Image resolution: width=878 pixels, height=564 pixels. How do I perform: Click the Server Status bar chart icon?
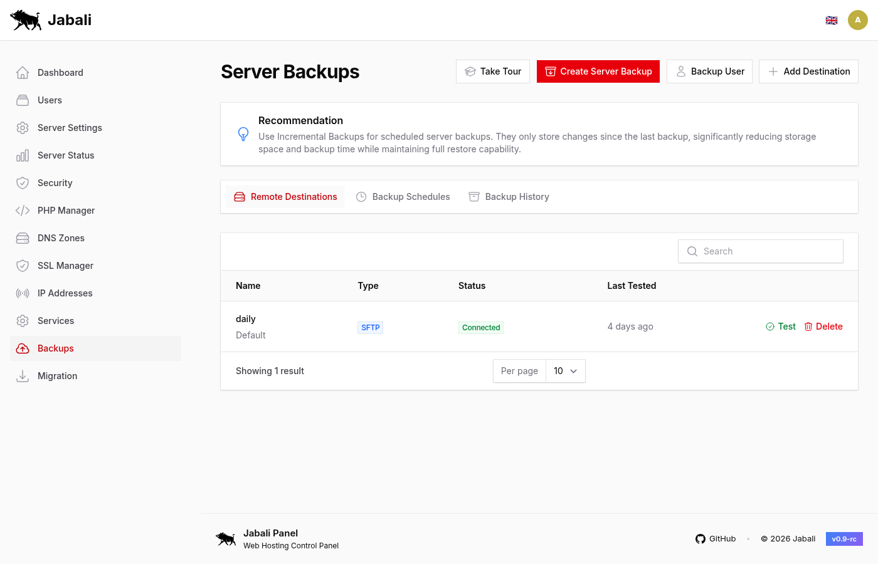point(23,155)
